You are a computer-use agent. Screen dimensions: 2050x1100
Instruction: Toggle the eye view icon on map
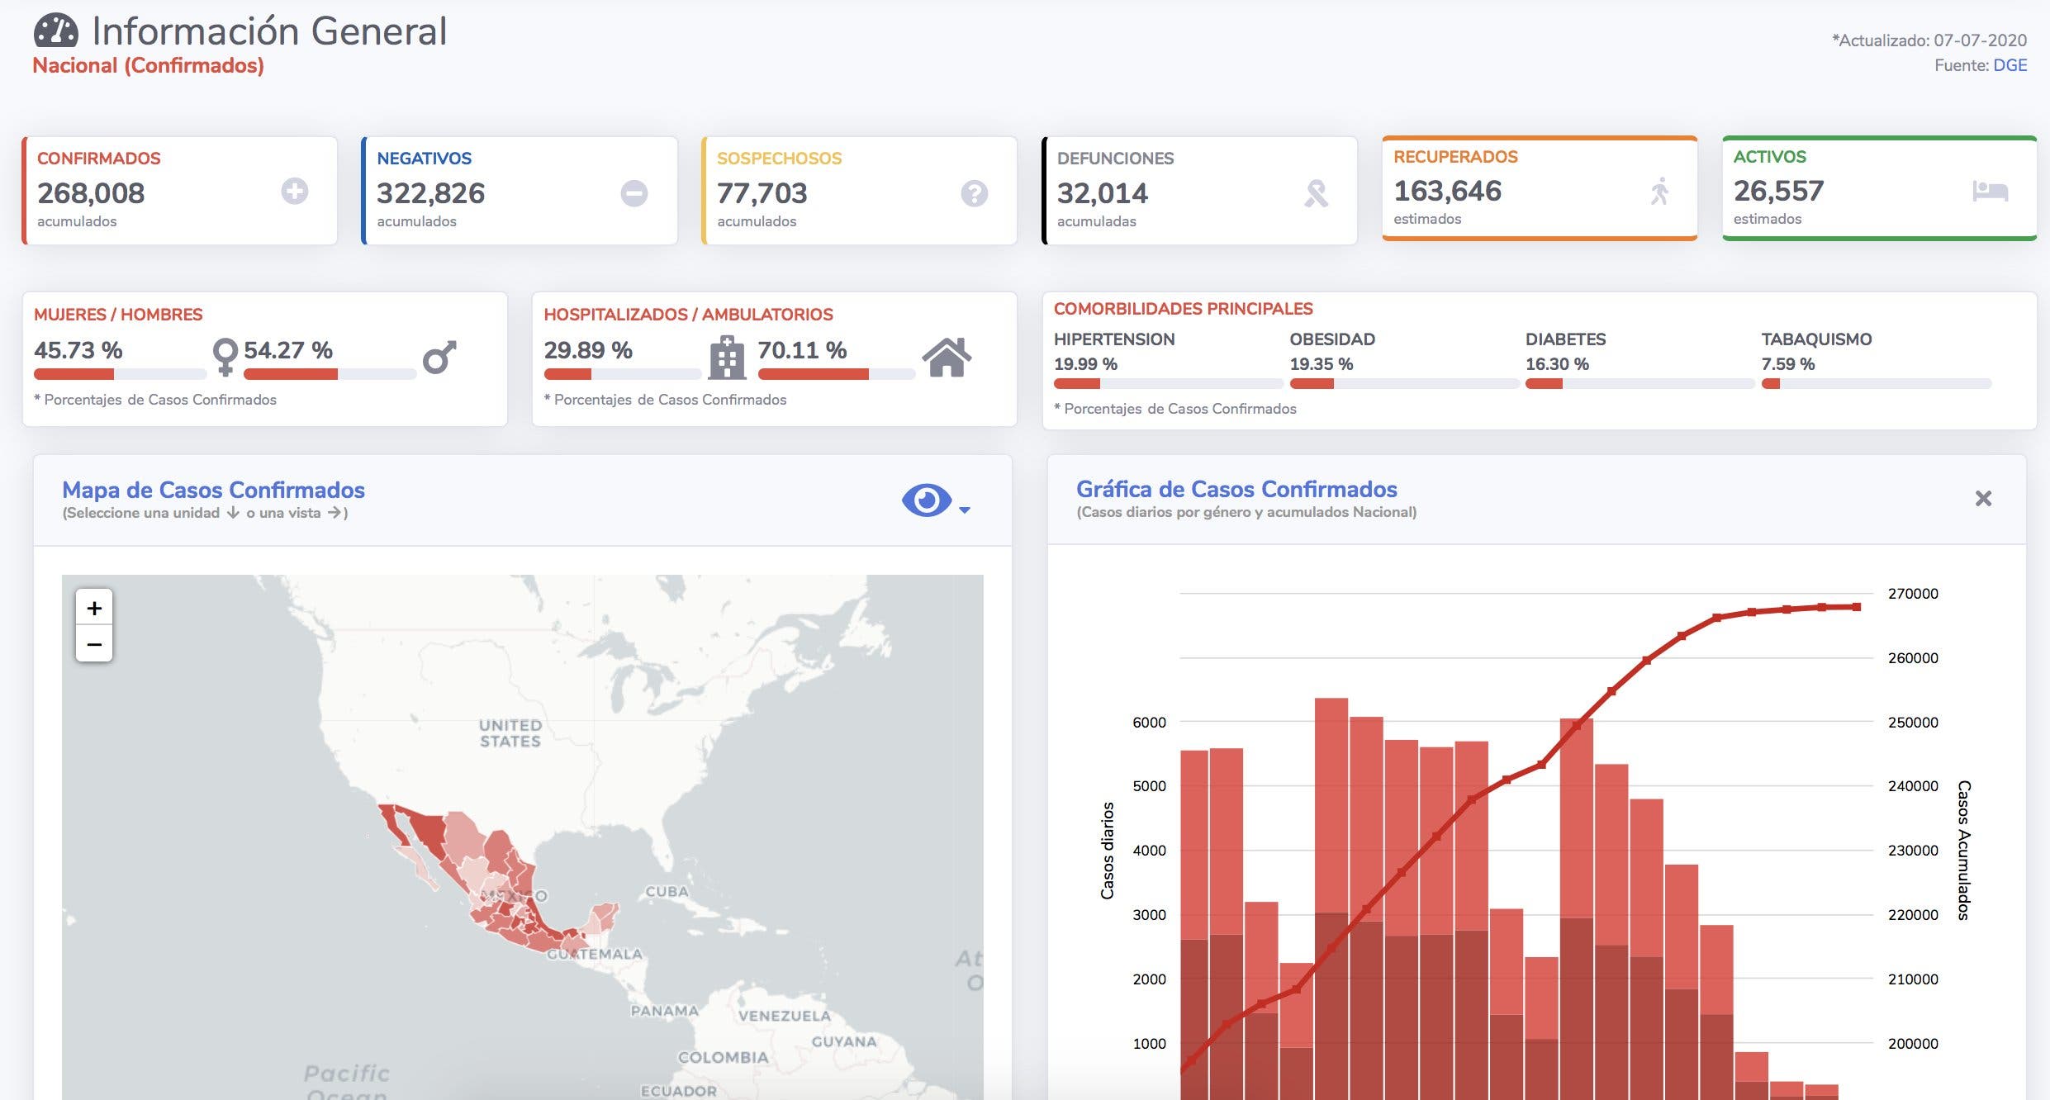(x=926, y=500)
